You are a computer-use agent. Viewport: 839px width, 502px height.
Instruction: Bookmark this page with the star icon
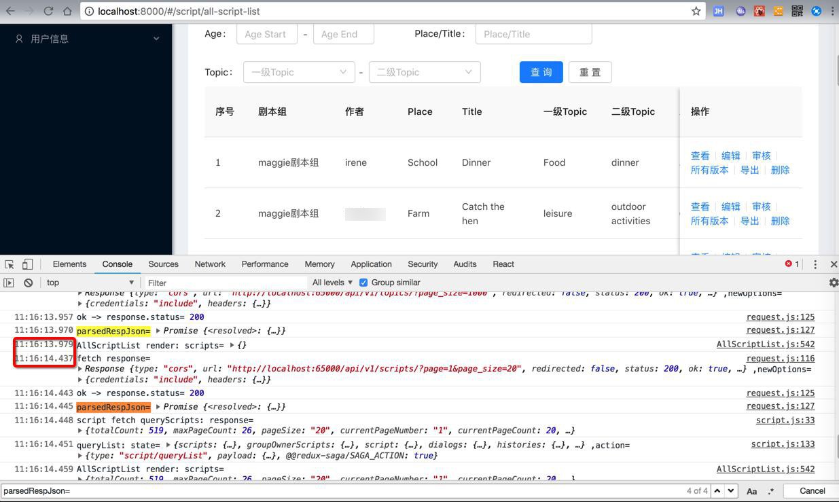pyautogui.click(x=696, y=11)
